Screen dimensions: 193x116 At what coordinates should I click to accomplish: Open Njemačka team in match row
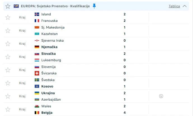point(49,47)
